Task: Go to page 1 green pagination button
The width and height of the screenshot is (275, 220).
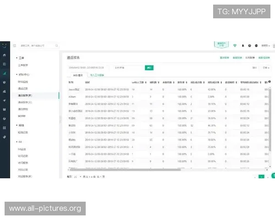Action: point(261,176)
